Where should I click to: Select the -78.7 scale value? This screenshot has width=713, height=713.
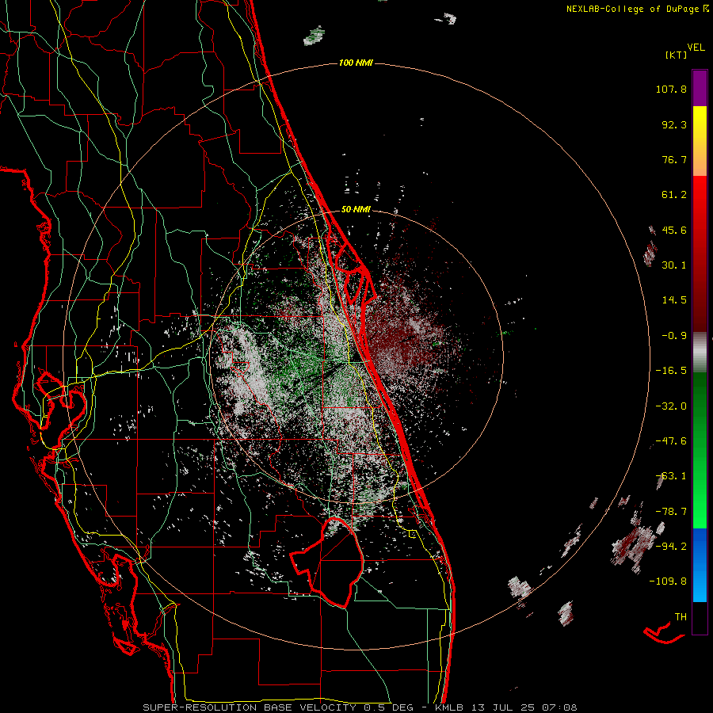(671, 512)
